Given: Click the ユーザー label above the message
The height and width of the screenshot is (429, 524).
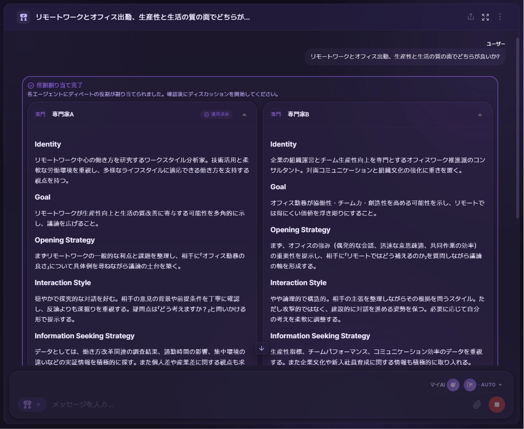Looking at the screenshot, I should pyautogui.click(x=496, y=44).
